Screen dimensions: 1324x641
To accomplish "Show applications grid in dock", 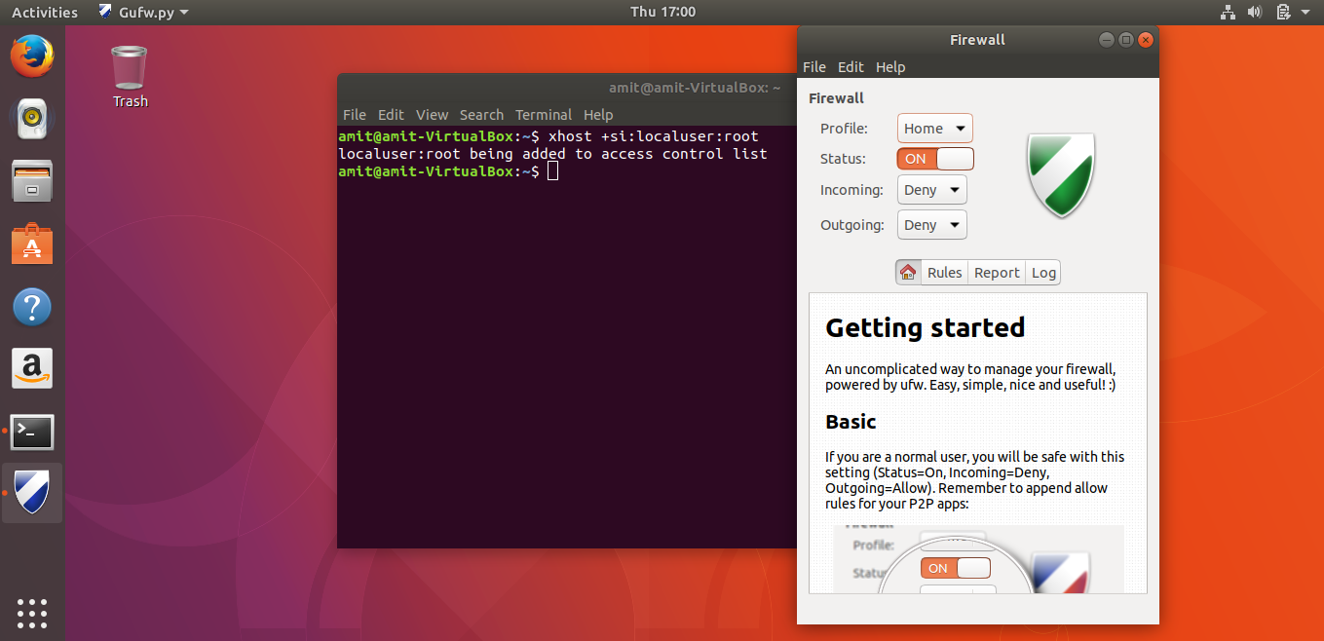I will coord(31,613).
